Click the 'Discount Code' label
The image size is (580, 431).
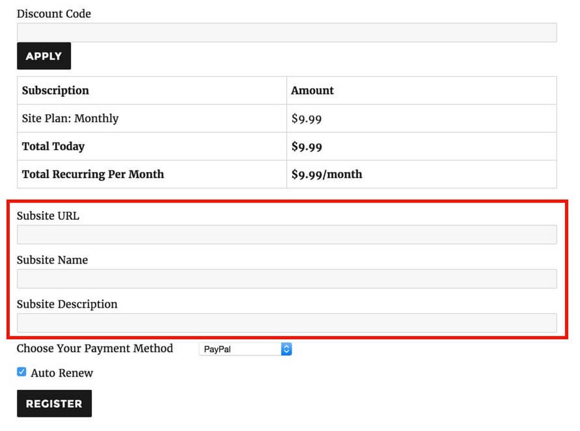[53, 14]
